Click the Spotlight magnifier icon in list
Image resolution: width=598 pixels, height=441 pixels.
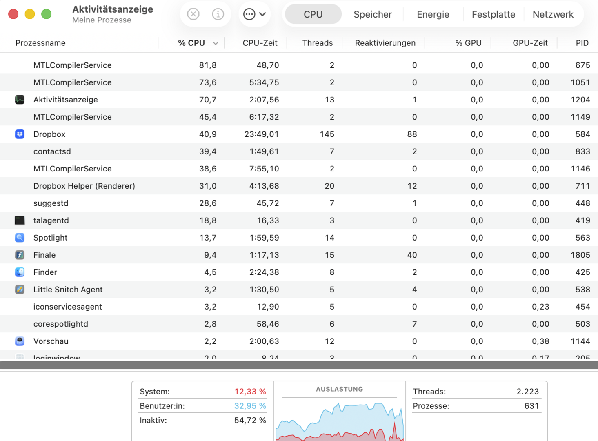(20, 238)
